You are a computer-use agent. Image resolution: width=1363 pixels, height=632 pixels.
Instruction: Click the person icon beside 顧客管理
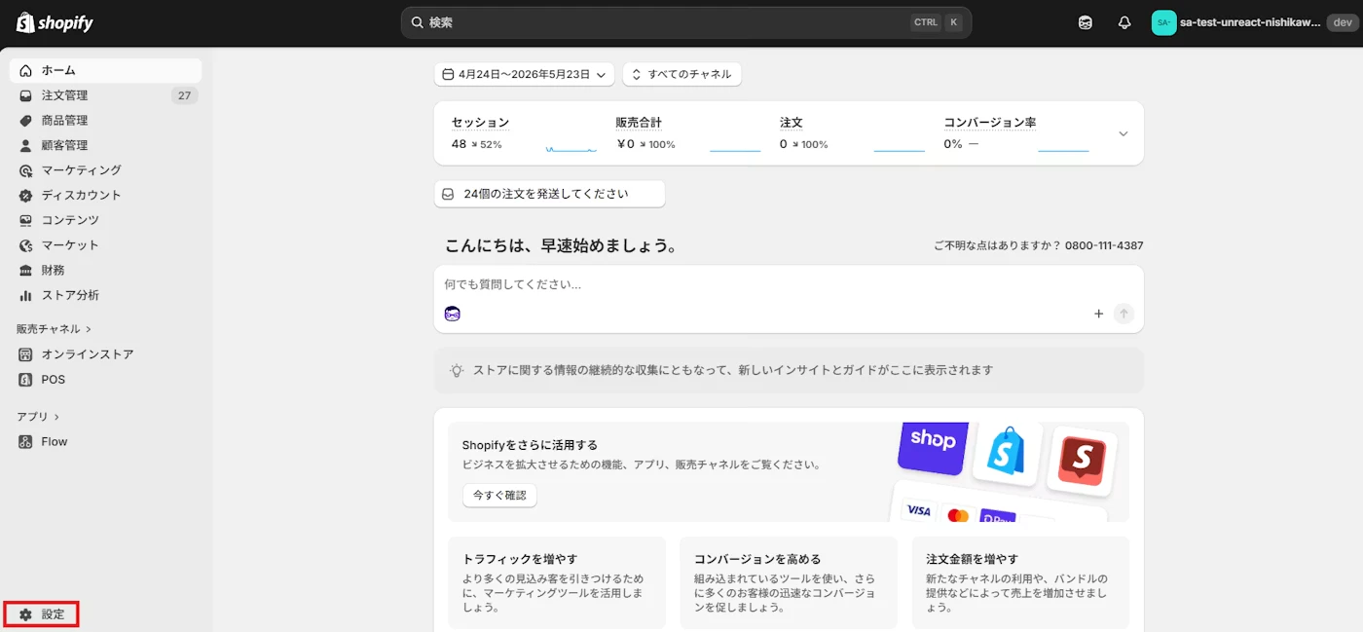(25, 145)
